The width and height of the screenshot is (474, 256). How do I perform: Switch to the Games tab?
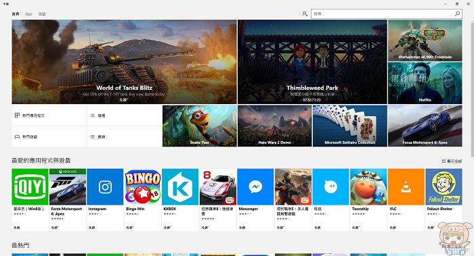[x=42, y=14]
